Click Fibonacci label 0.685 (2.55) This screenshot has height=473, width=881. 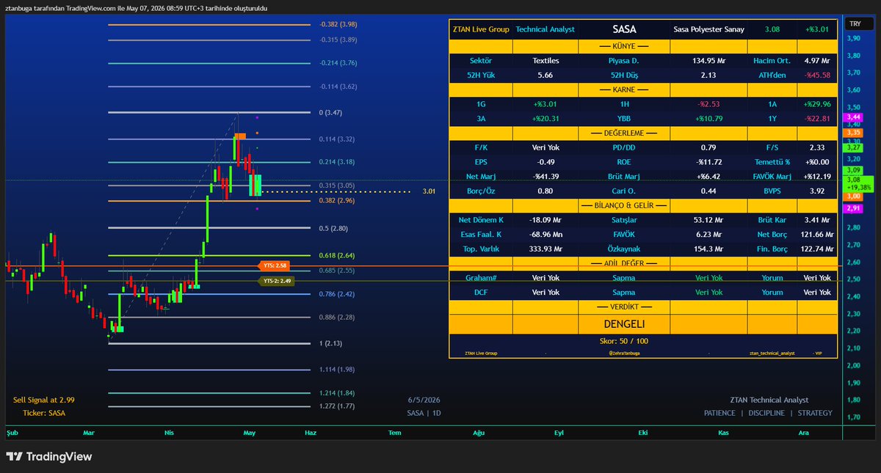(x=337, y=271)
